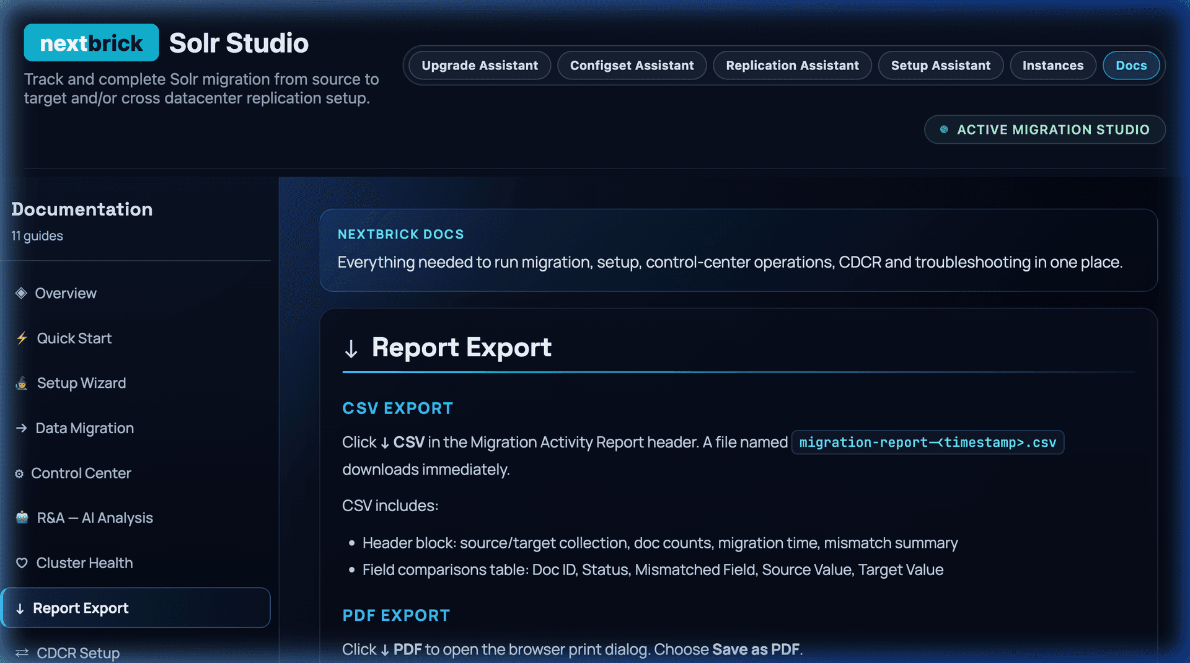Click the 'CSV includes:' text
The image size is (1190, 663).
(390, 506)
